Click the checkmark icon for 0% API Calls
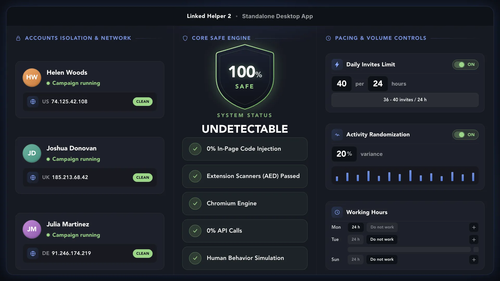The width and height of the screenshot is (500, 281). [195, 231]
